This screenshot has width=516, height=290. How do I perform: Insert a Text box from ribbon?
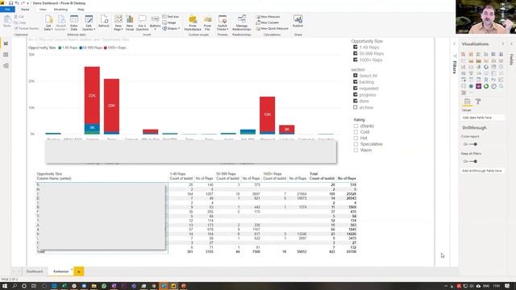coord(171,17)
